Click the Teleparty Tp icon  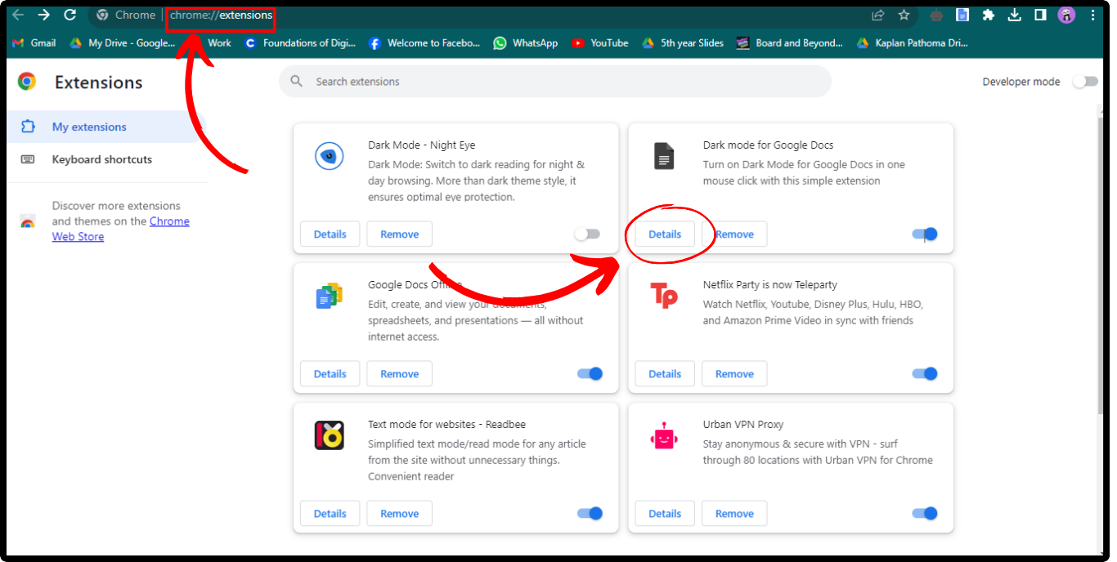664,295
